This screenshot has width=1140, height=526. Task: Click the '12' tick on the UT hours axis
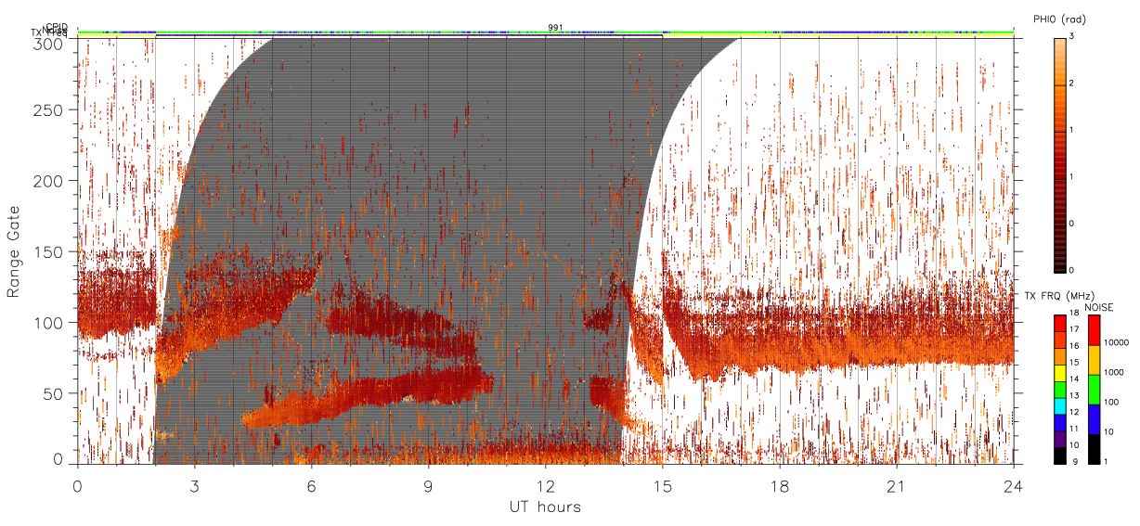click(545, 485)
